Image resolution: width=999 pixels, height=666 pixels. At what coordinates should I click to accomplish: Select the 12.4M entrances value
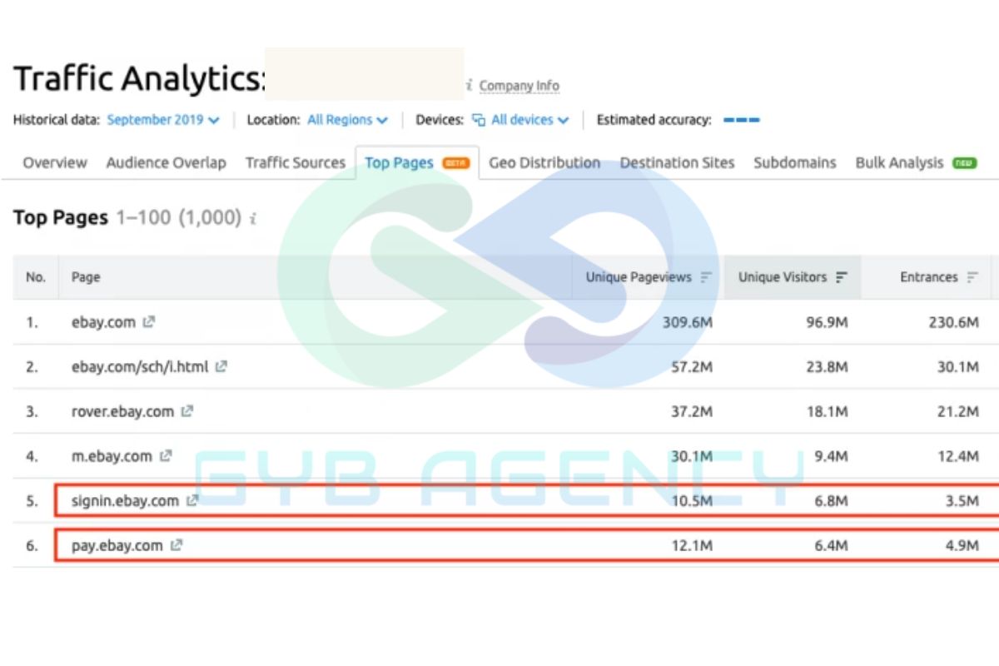[958, 456]
